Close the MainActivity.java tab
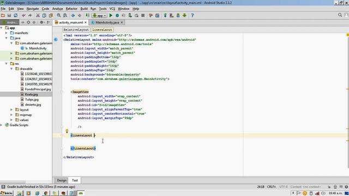The width and height of the screenshot is (349, 196). (x=122, y=22)
